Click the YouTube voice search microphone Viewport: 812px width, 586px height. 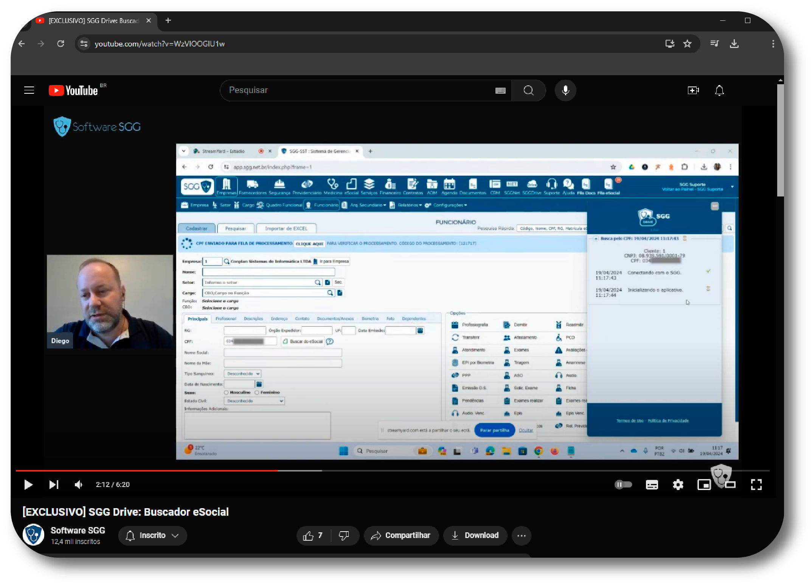[565, 90]
